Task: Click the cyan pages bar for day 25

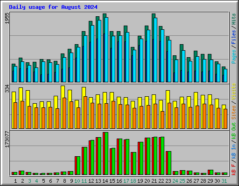Action: [183, 66]
